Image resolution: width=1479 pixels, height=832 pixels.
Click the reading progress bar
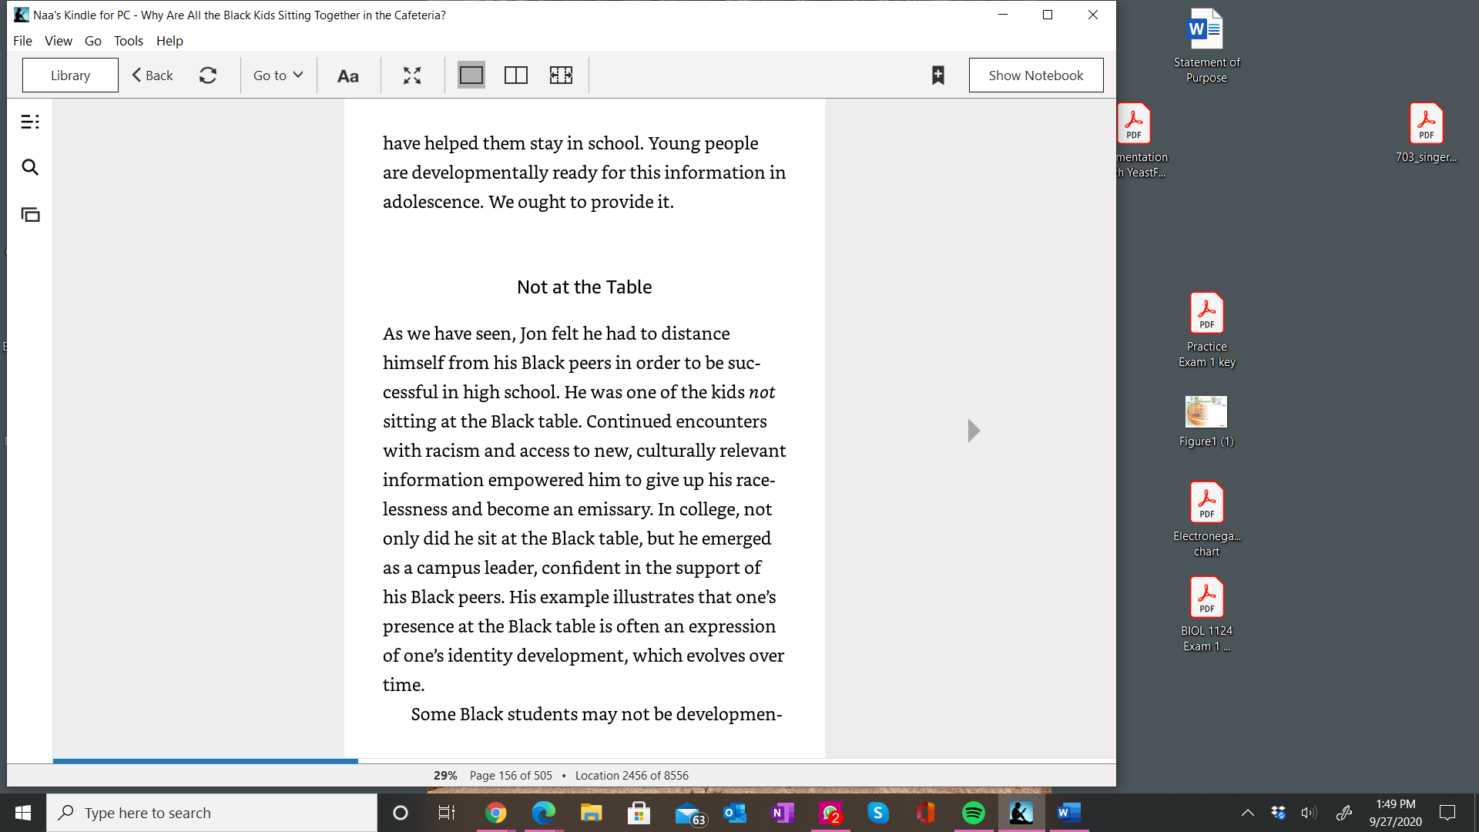pos(584,761)
